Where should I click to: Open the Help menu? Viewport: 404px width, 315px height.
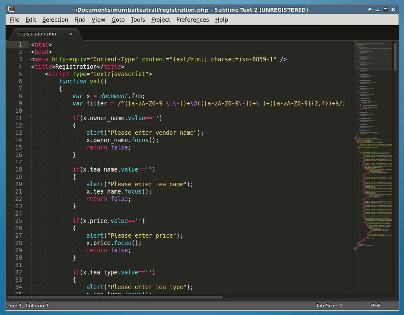click(x=222, y=19)
